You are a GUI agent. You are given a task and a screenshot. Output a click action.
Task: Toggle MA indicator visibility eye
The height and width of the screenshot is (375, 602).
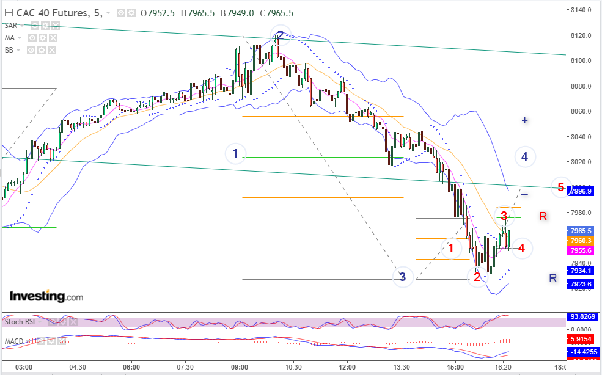(x=32, y=38)
